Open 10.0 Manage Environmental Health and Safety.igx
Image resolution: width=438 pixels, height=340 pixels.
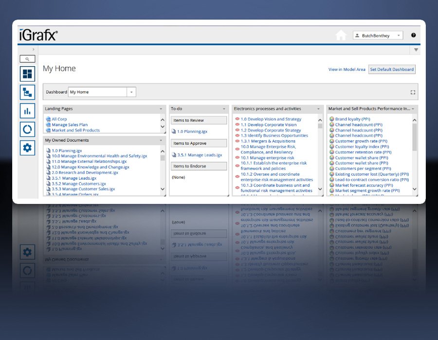pos(99,156)
